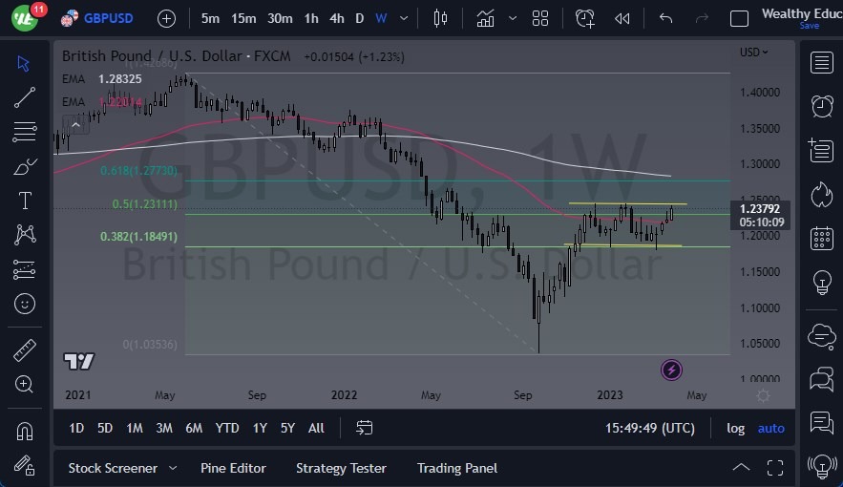Set date range to YTD
Viewport: 843px width, 487px height.
(227, 428)
